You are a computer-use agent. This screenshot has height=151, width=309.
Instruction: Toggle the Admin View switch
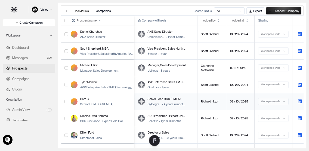click(x=49, y=110)
